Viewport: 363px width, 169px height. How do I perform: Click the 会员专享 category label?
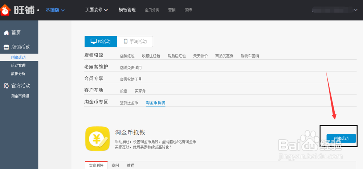pos(94,79)
